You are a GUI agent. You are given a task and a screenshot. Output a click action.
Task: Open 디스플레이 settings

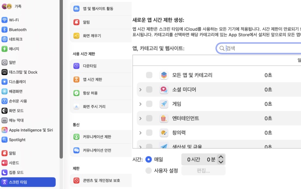point(14,82)
